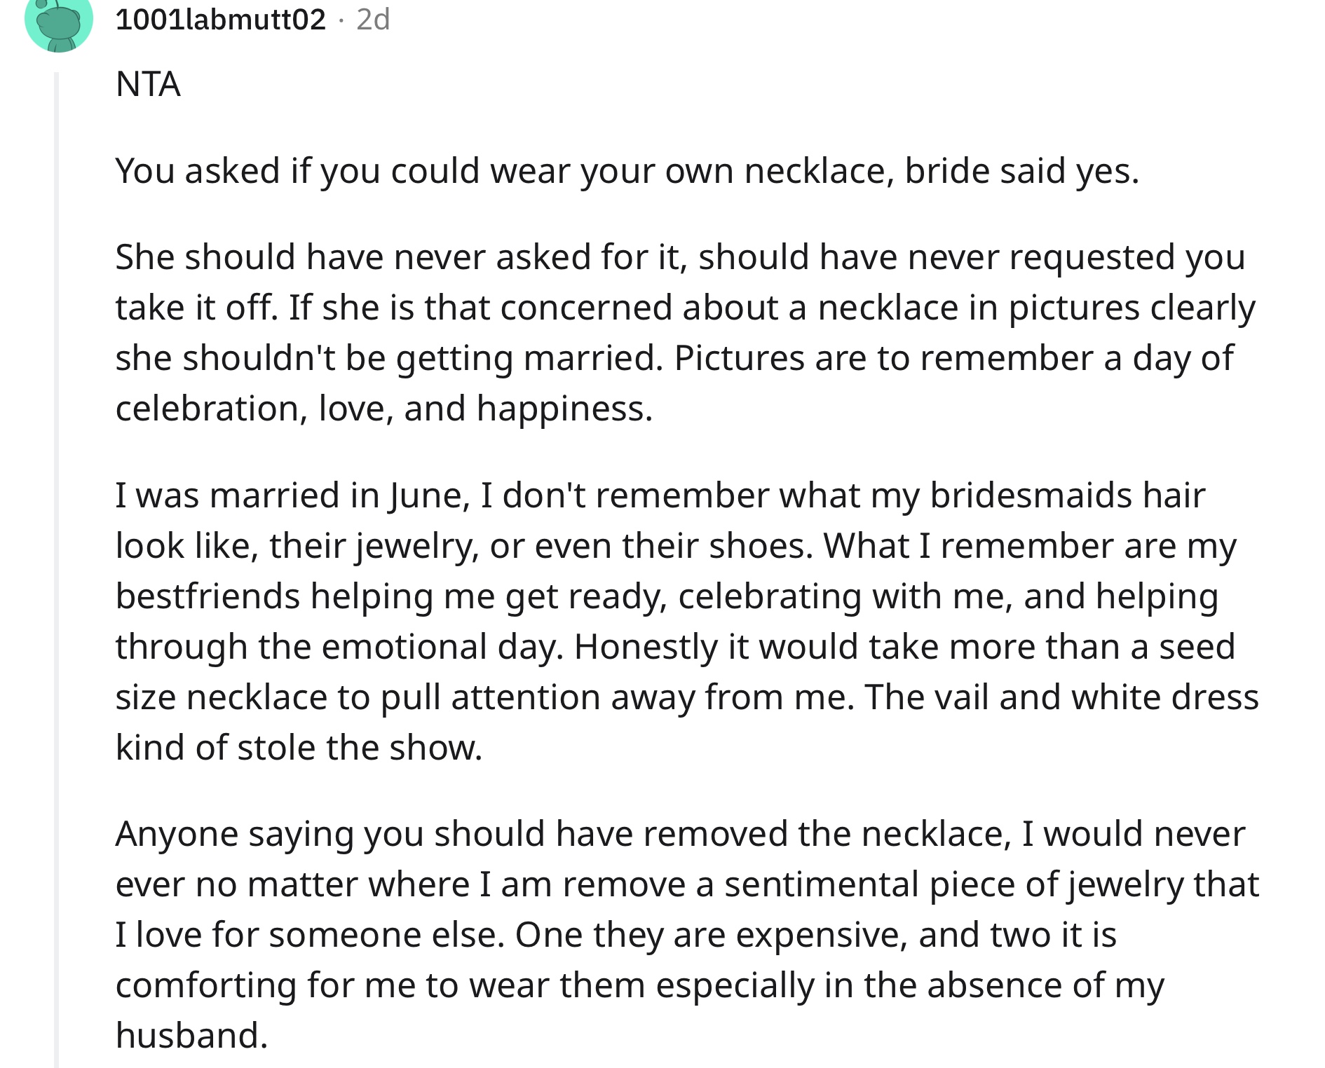
Task: Click the line starting 'bestfriends helping me get ready'
Action: pyautogui.click(x=667, y=596)
